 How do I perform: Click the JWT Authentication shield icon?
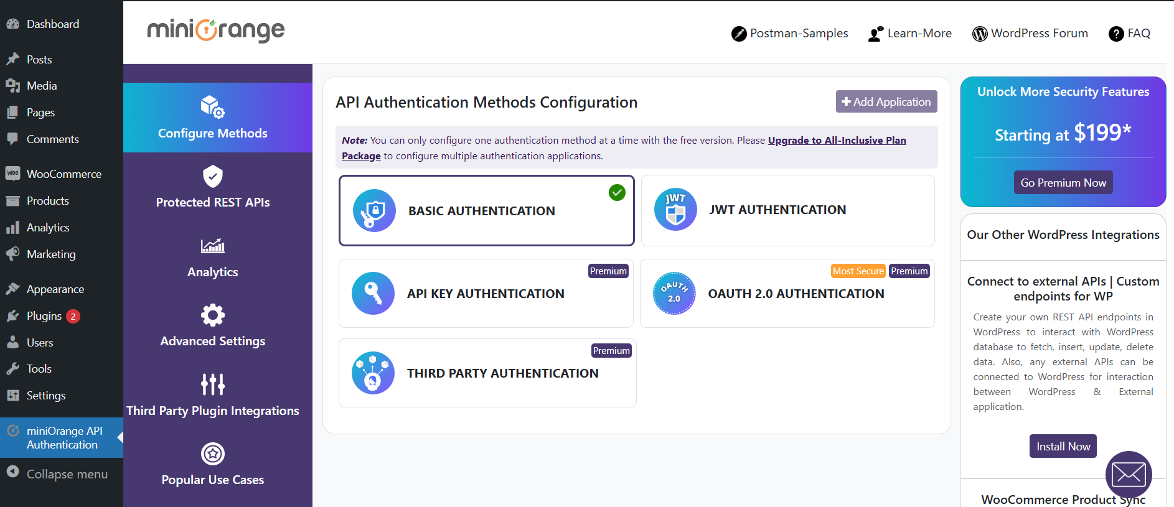(675, 210)
